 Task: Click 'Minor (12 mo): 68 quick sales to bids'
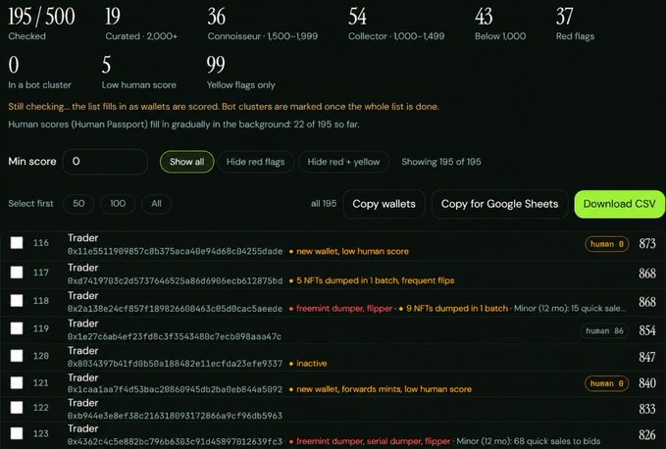pyautogui.click(x=529, y=441)
